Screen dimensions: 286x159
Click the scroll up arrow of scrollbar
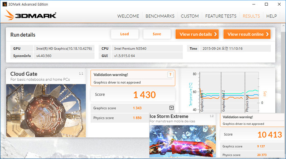(x=284, y=26)
